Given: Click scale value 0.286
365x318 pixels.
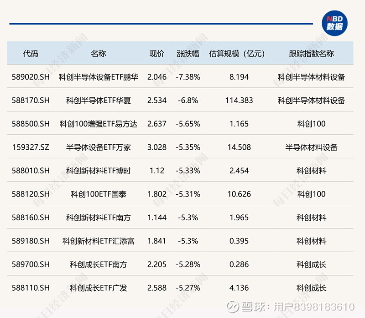Looking at the screenshot, I should [x=239, y=264].
